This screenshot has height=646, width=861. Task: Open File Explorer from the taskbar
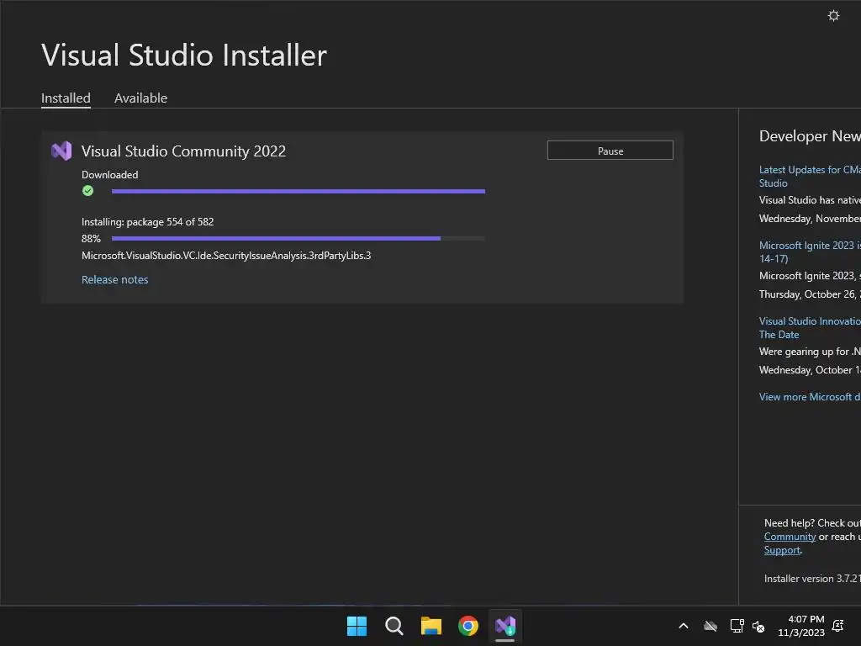pos(431,626)
